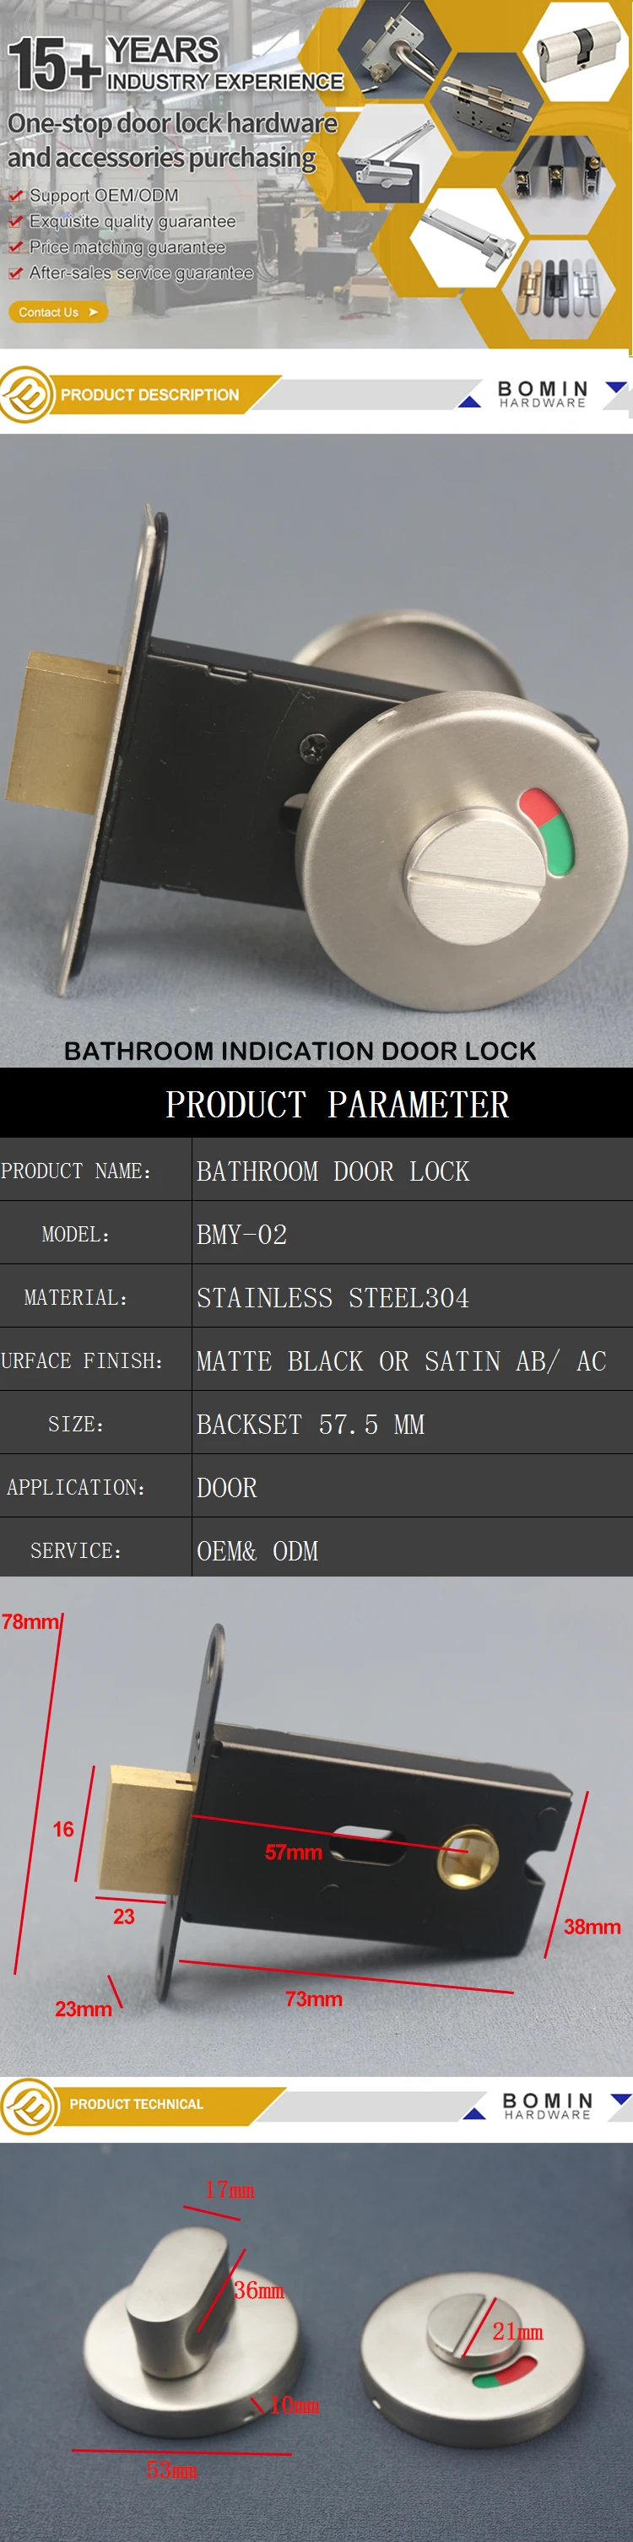Screen dimensions: 633x2542
Task: Select the 'PRODUCT NAME:' label cell
Action: (x=95, y=1170)
